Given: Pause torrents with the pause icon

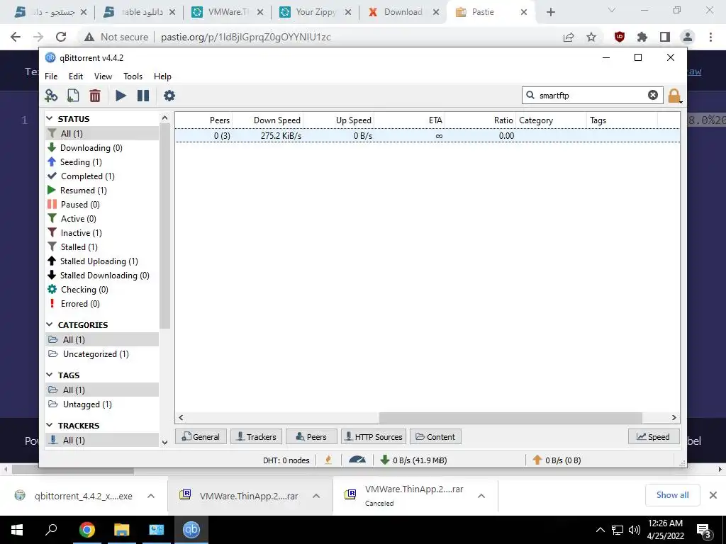Looking at the screenshot, I should (x=143, y=96).
